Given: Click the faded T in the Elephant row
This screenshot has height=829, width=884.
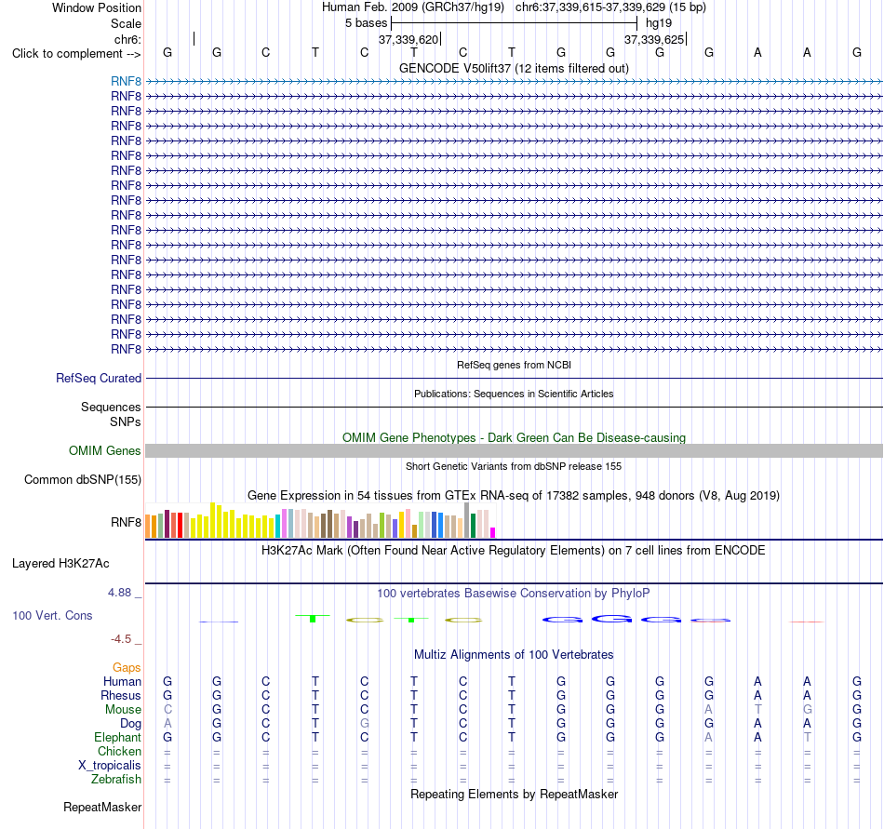Looking at the screenshot, I should click(808, 737).
